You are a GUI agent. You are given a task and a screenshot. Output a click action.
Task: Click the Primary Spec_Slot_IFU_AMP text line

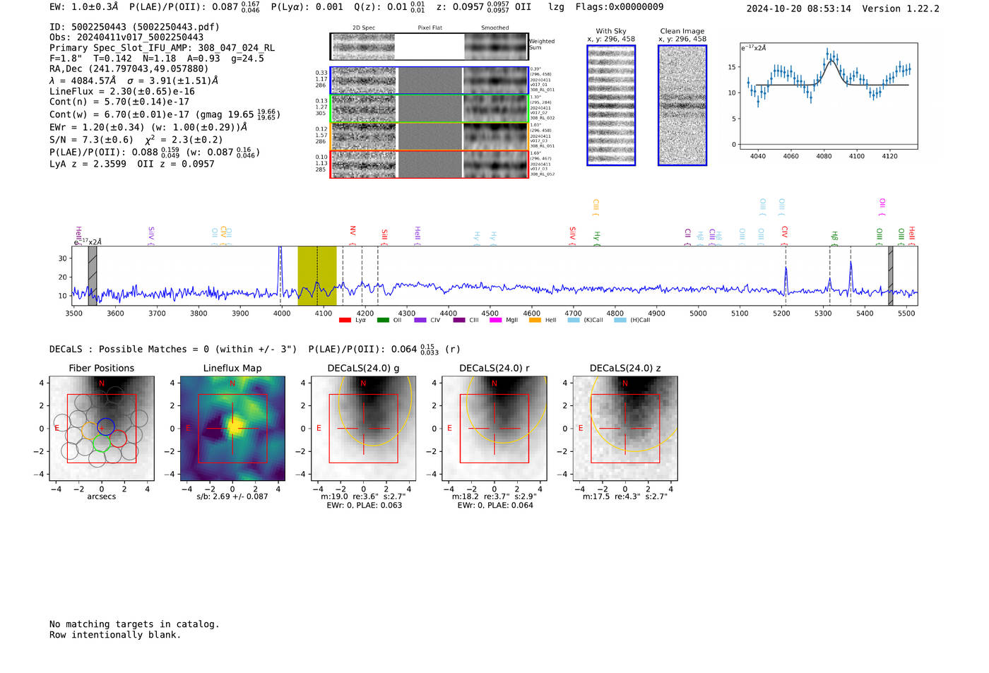(162, 48)
